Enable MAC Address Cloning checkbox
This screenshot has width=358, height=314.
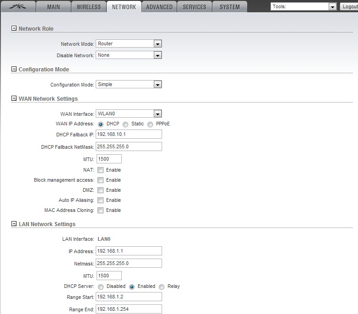(101, 211)
